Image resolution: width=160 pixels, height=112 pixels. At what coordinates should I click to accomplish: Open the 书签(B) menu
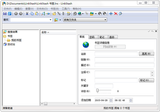click(55, 9)
